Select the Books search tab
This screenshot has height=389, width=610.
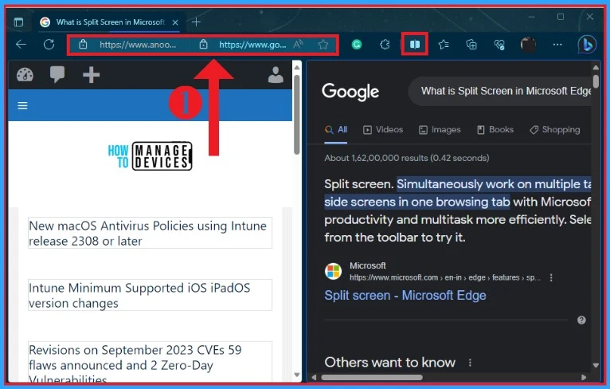point(495,130)
